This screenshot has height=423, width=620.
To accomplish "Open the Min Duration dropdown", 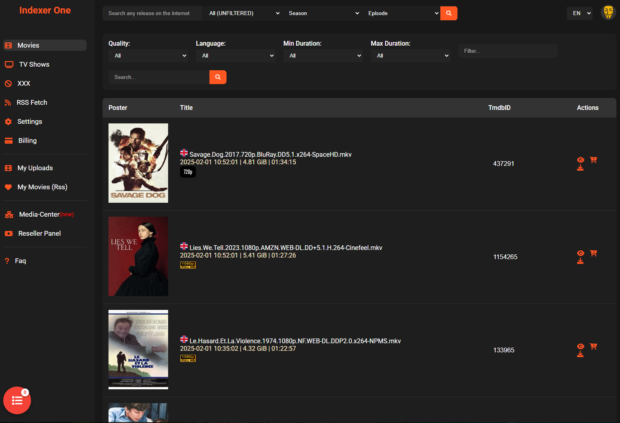I will (323, 56).
